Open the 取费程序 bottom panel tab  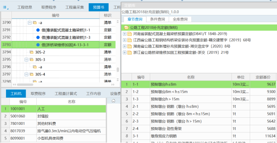tap(38, 94)
